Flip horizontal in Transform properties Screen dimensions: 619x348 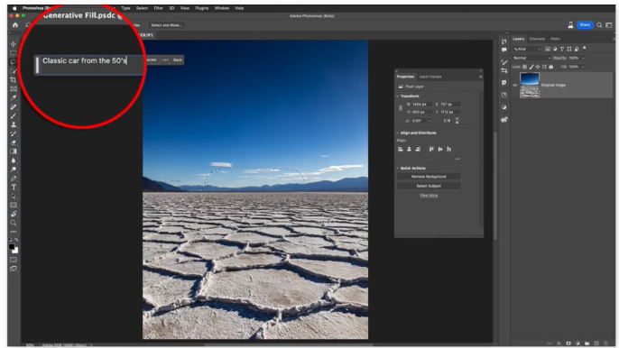448,121
